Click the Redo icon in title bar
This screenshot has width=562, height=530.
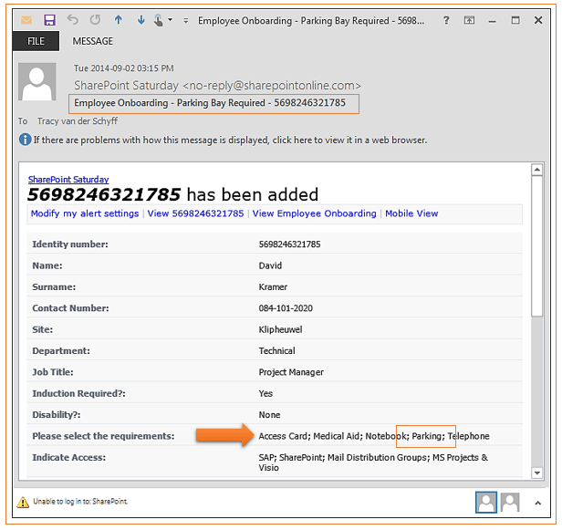(94, 19)
